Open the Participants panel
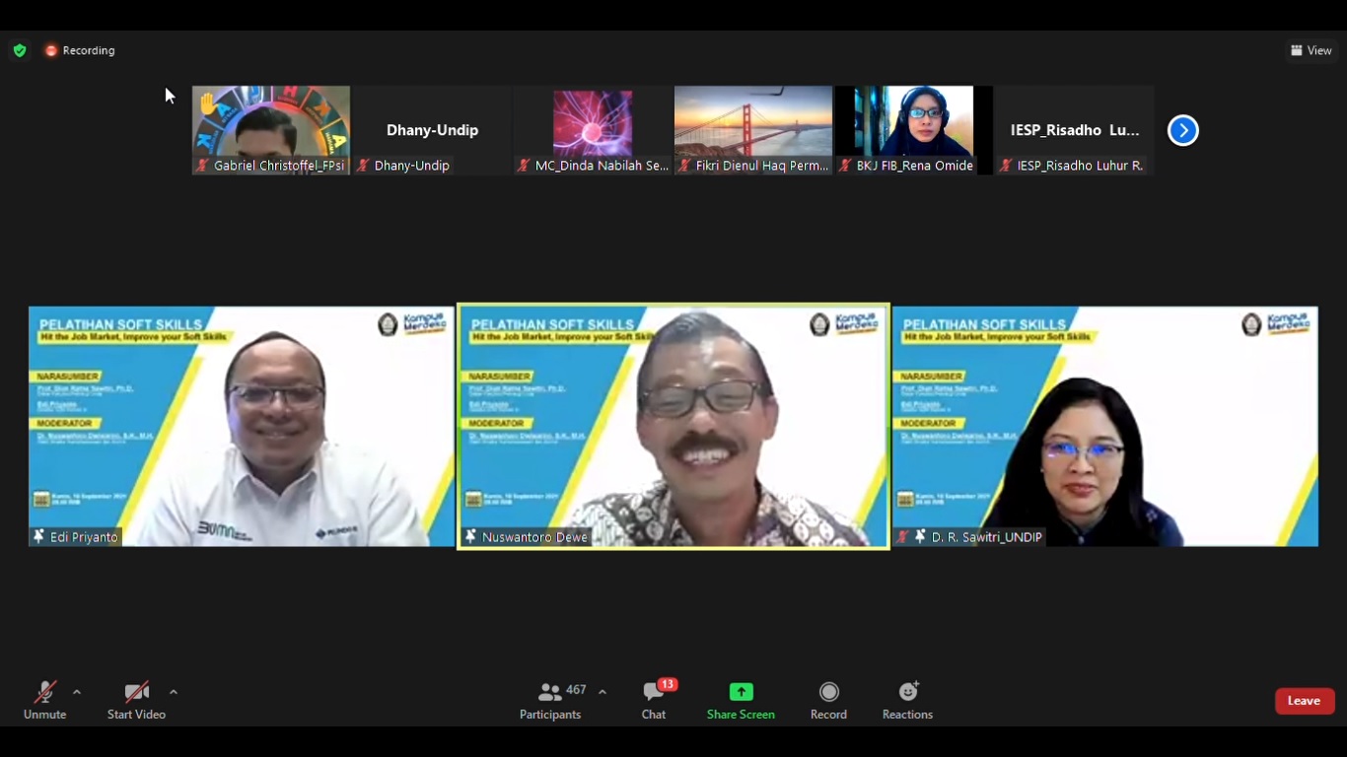Screen dimensions: 1347x757 coord(550,700)
